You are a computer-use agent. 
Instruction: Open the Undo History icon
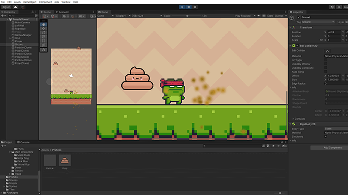point(332,7)
